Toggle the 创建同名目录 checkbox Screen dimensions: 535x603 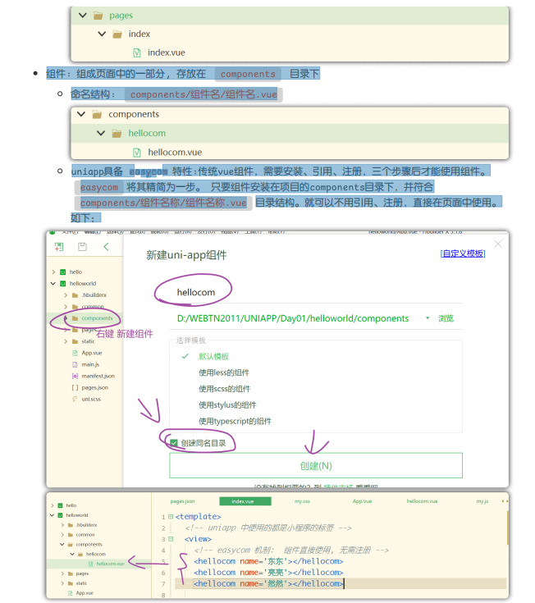coord(174,443)
